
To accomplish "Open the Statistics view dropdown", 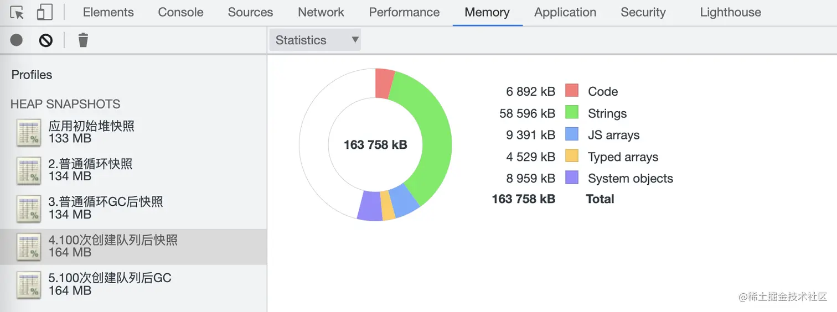I will click(x=315, y=40).
